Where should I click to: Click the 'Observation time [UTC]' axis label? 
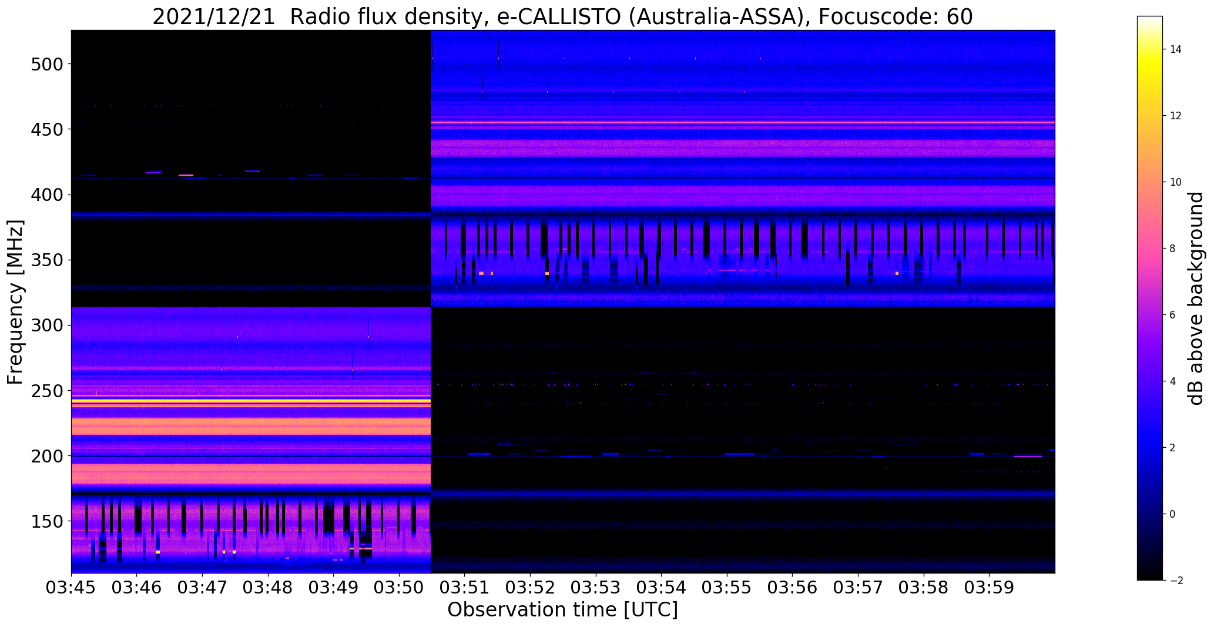(562, 610)
